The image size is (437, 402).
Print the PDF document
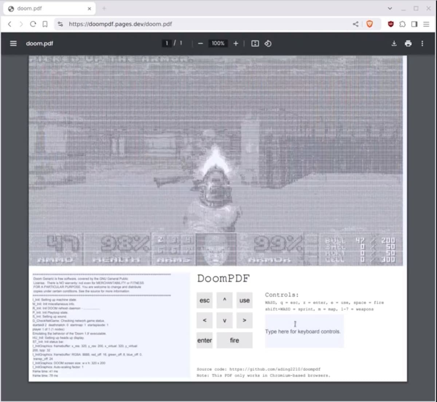pos(408,43)
